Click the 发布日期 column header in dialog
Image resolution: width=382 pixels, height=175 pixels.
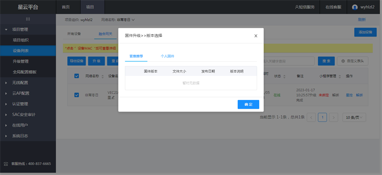coord(208,71)
